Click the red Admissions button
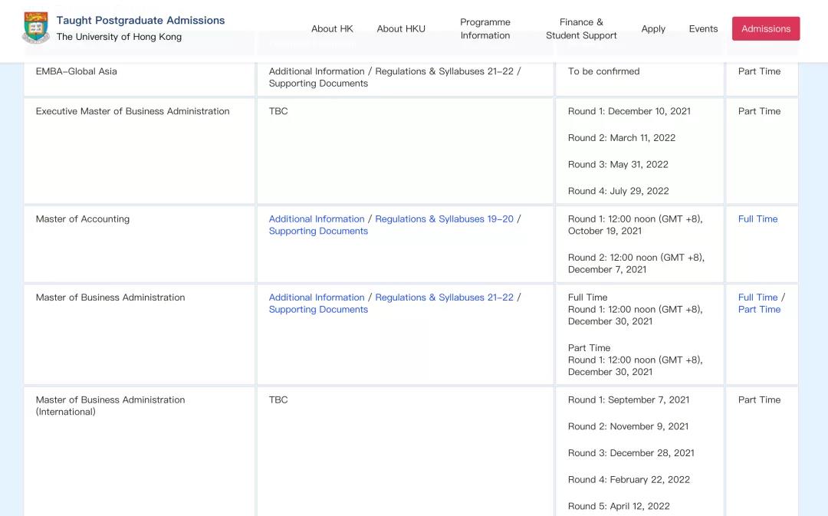Screen dimensions: 828x516 pyautogui.click(x=766, y=28)
